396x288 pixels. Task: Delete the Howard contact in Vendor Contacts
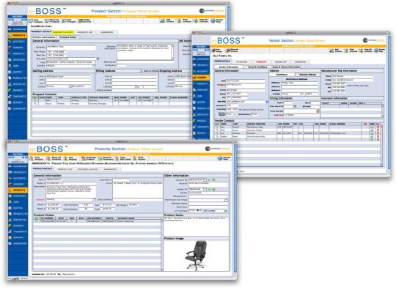click(378, 127)
